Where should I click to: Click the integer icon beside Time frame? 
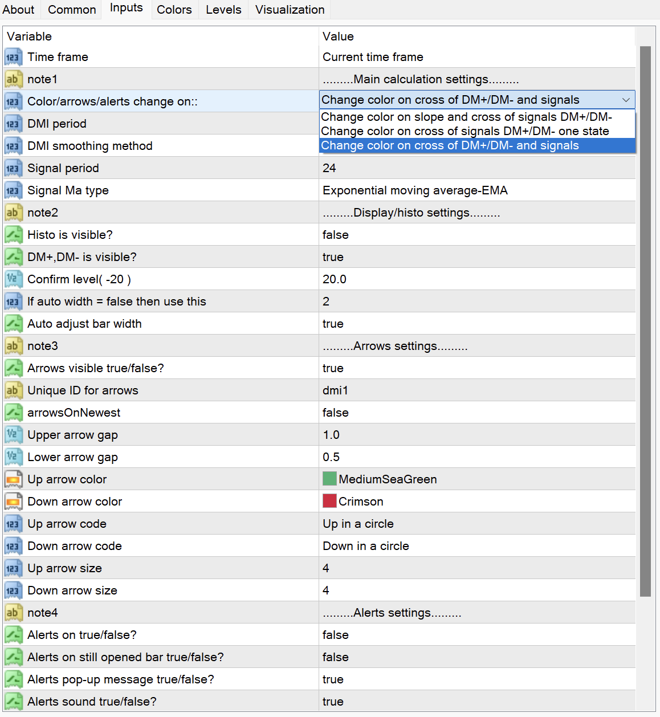tap(13, 57)
